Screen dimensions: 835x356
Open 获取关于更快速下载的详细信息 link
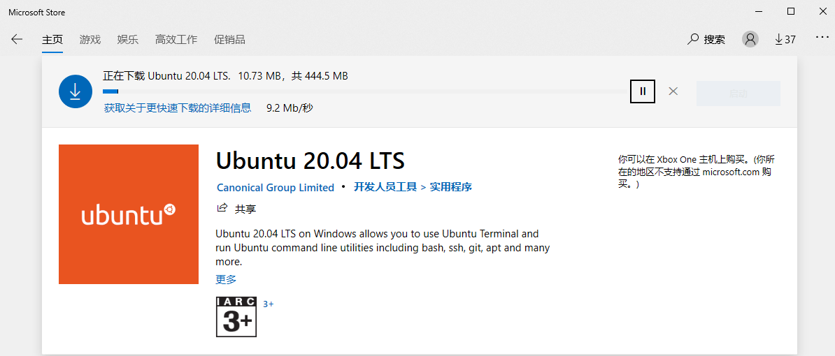pyautogui.click(x=178, y=108)
